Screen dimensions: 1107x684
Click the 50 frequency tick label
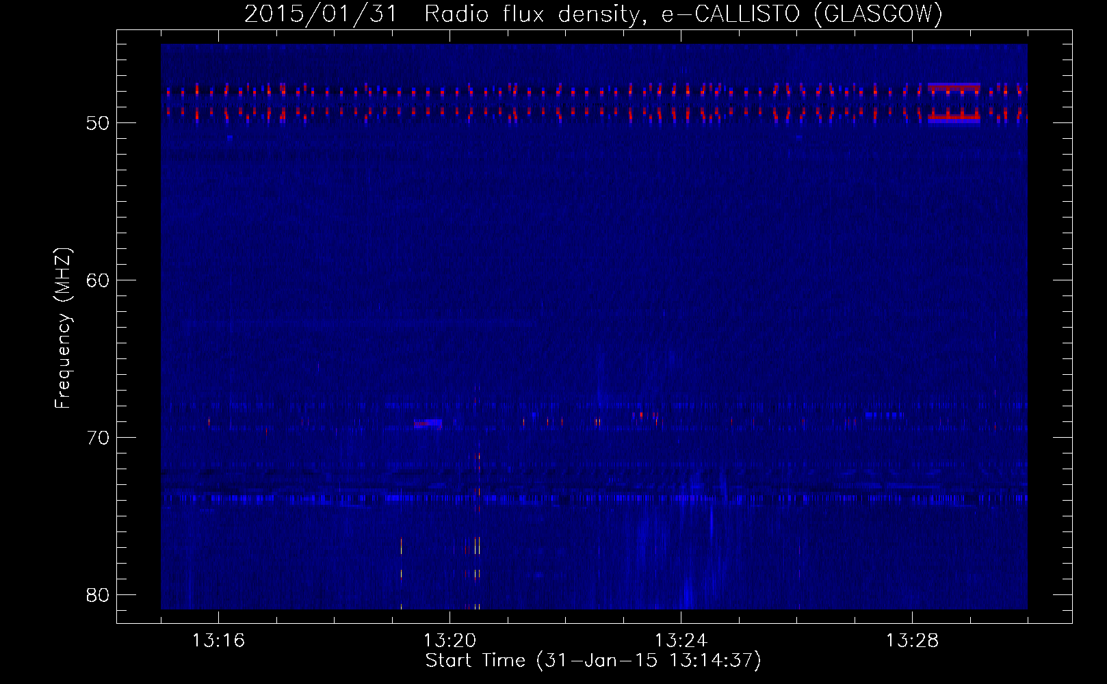(x=98, y=123)
